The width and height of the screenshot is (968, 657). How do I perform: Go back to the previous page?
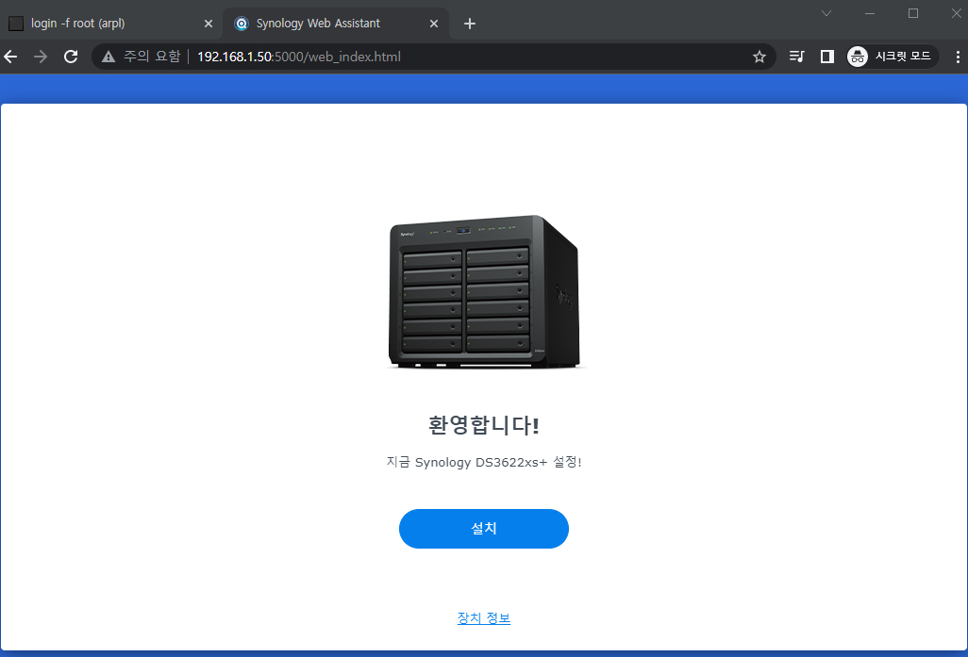click(x=10, y=57)
